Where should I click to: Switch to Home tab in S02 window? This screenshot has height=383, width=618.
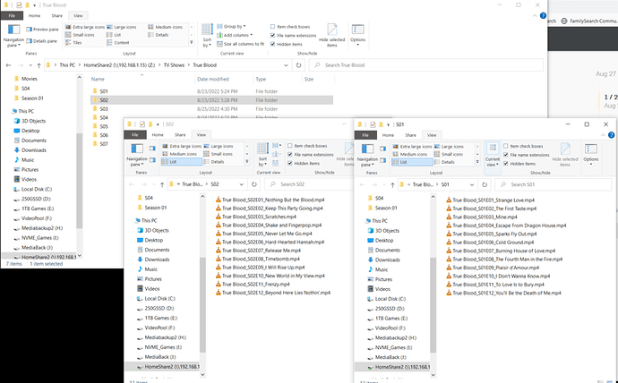[158, 134]
